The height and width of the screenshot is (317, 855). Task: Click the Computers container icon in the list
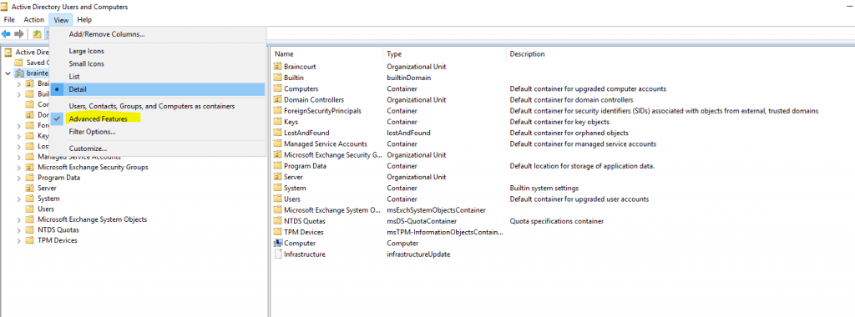click(x=277, y=88)
